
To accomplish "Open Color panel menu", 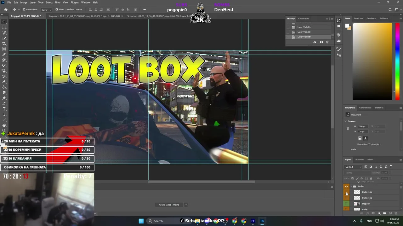I will tap(400, 19).
